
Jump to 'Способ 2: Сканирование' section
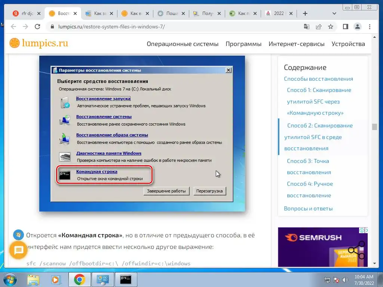[x=319, y=137]
